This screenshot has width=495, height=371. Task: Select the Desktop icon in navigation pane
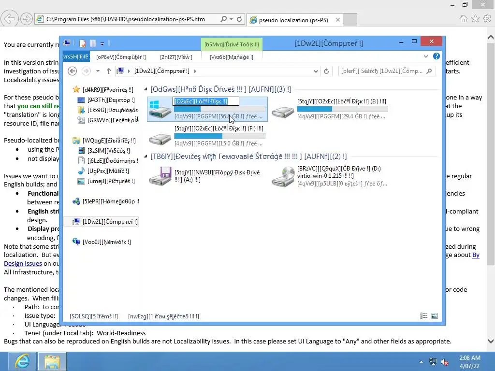[81, 100]
